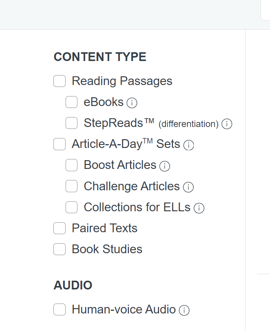Click the Article-A-Day Sets info icon
This screenshot has height=331, width=270.
(x=189, y=145)
